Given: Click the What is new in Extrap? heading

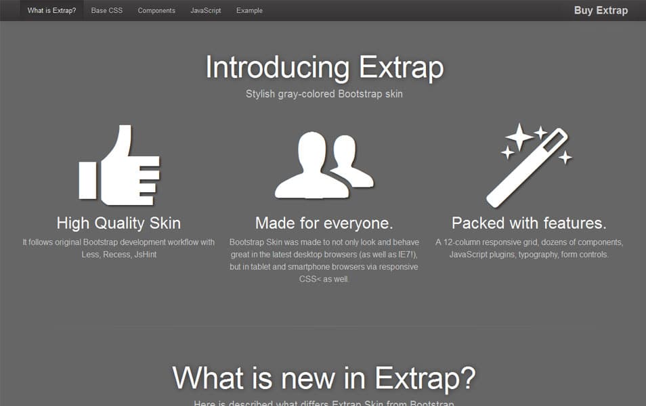Looking at the screenshot, I should 324,378.
